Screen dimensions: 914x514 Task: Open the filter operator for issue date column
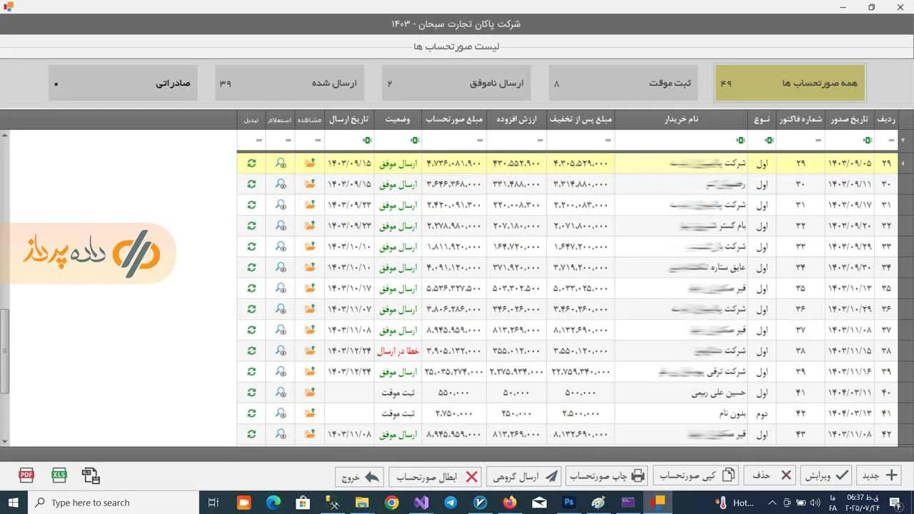coord(867,141)
